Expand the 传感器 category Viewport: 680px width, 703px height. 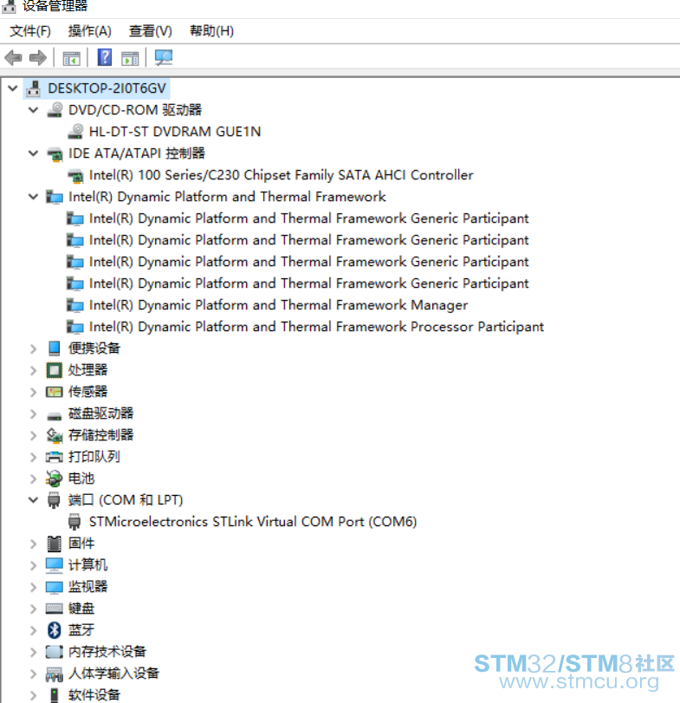pos(33,392)
